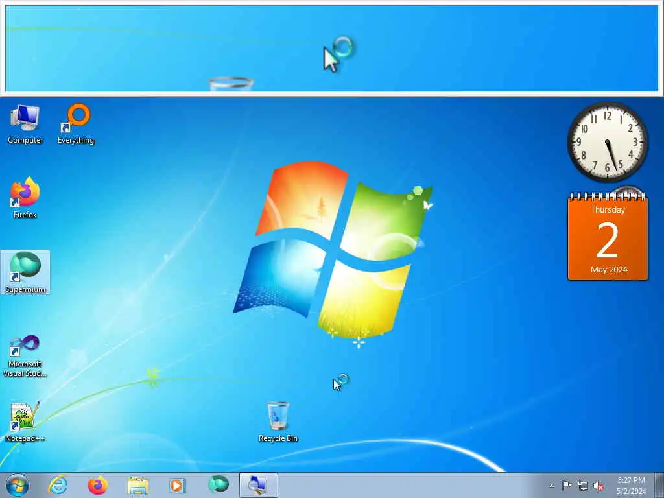Select the Microsoft Visual Studio shortcut
The width and height of the screenshot is (664, 498).
tap(25, 356)
